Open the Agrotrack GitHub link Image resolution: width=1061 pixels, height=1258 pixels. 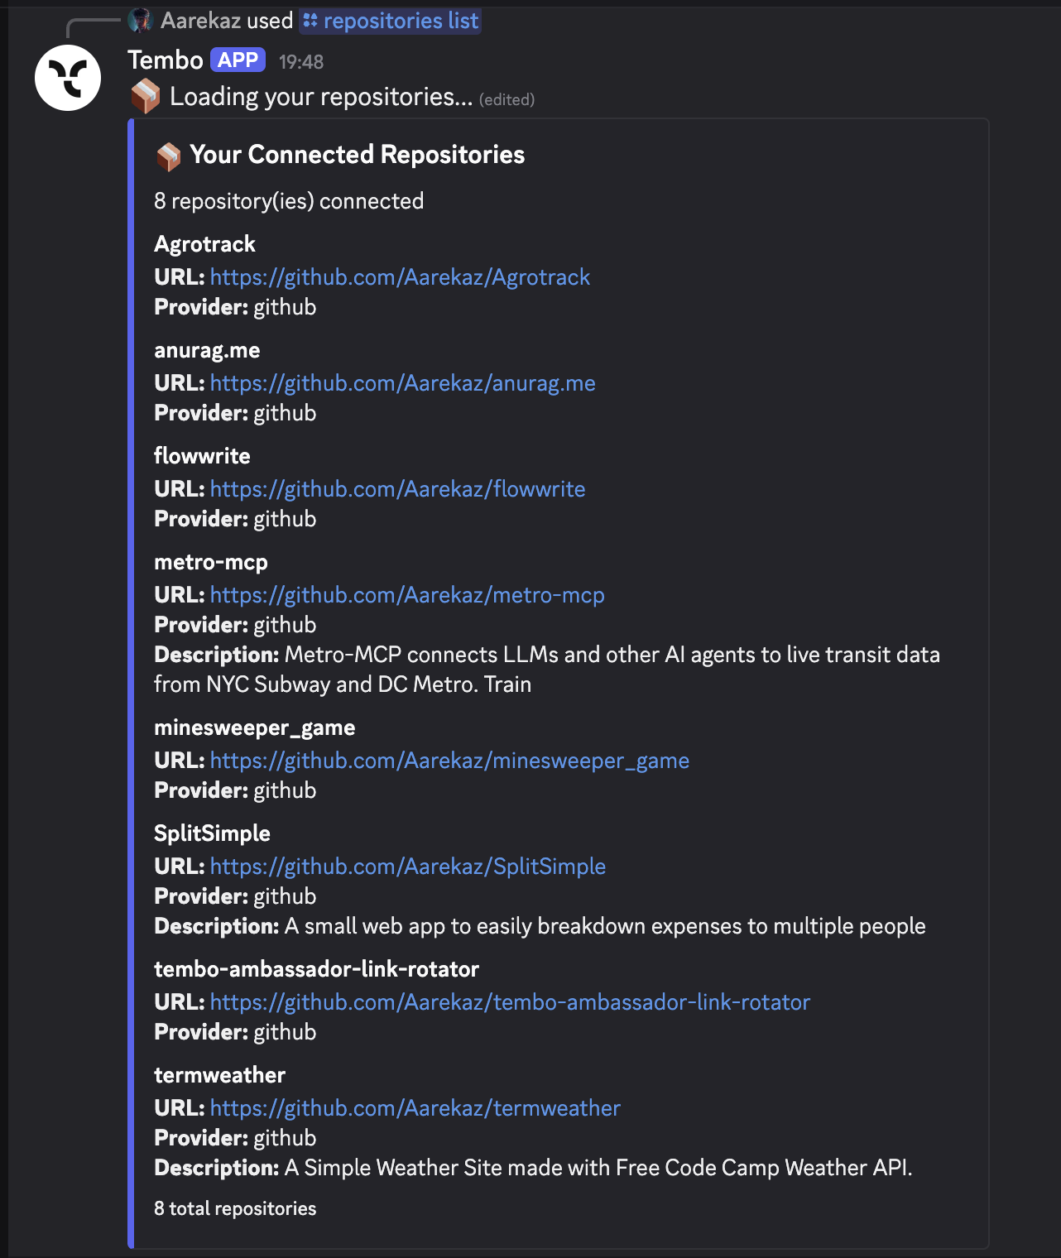pos(400,277)
